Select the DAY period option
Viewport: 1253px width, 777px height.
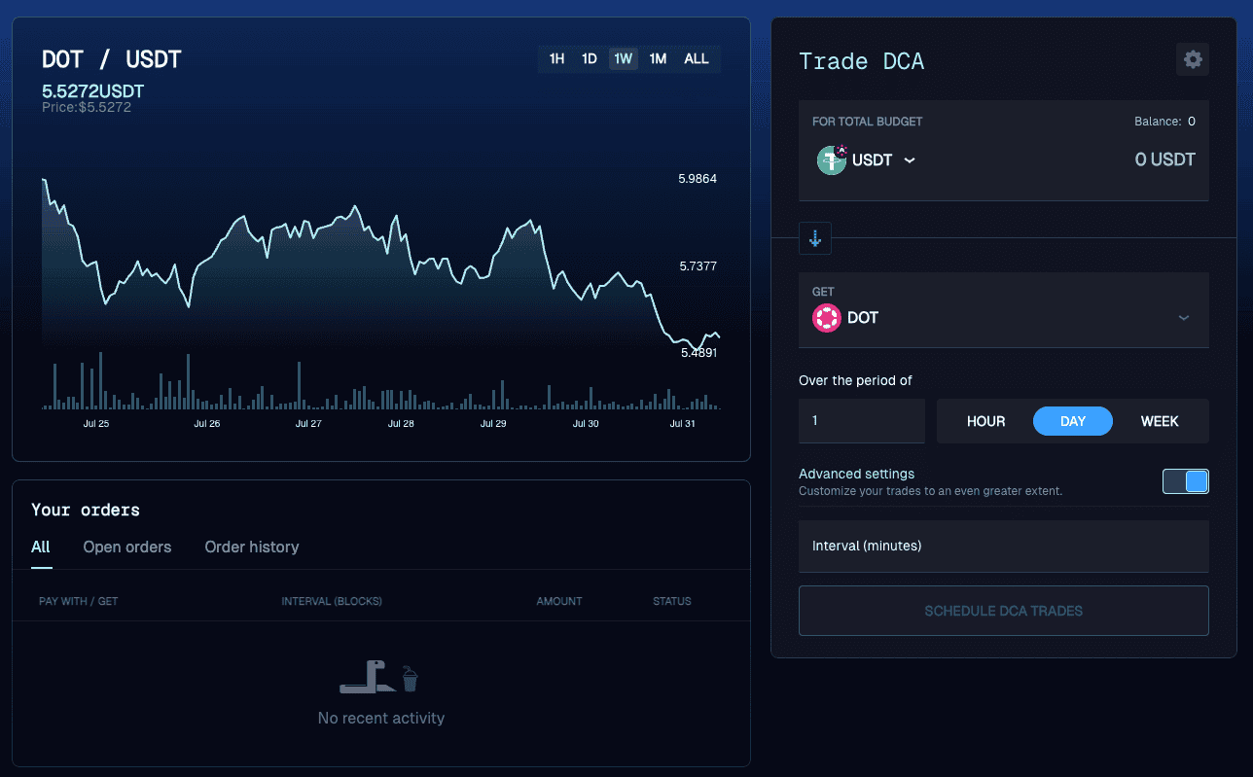tap(1073, 421)
